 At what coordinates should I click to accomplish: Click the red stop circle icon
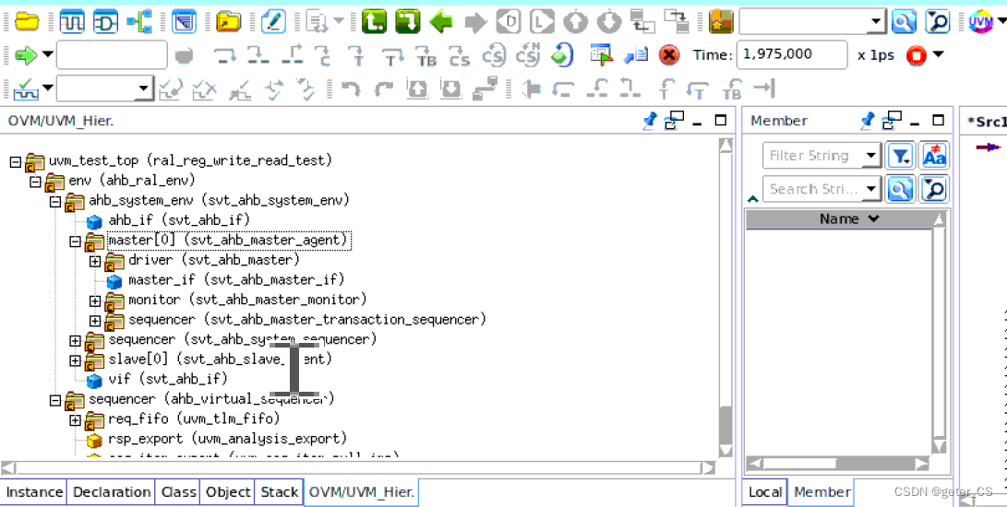(916, 56)
